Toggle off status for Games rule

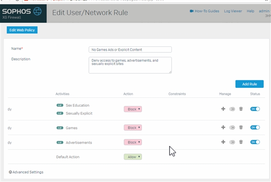(x=255, y=128)
